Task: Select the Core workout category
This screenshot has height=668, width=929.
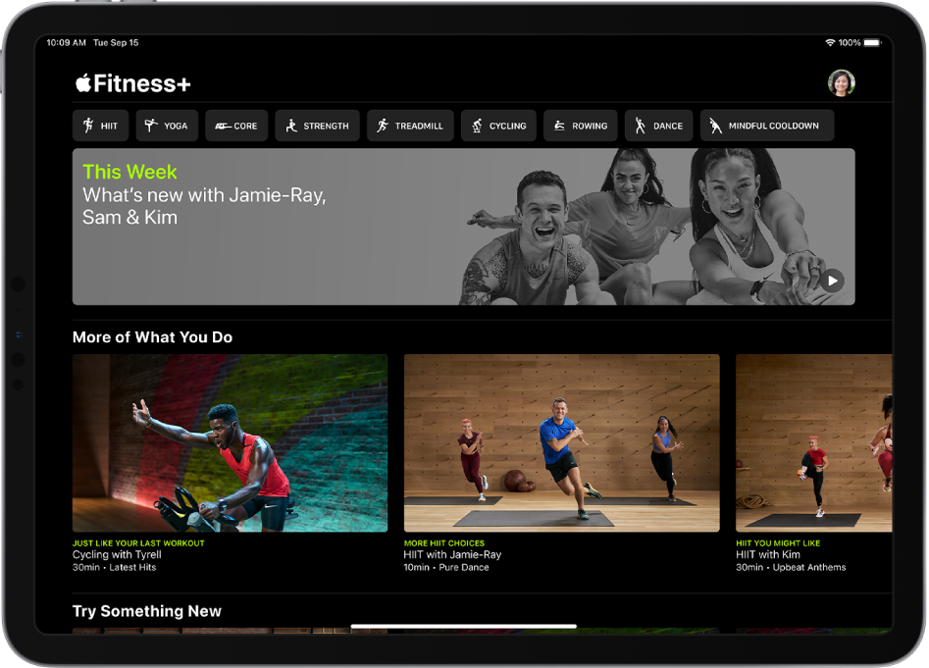Action: pos(236,126)
